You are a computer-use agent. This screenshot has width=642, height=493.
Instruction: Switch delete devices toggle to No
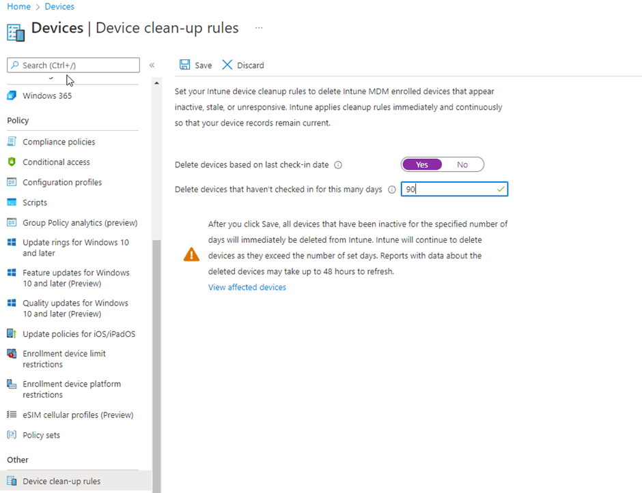pyautogui.click(x=462, y=164)
